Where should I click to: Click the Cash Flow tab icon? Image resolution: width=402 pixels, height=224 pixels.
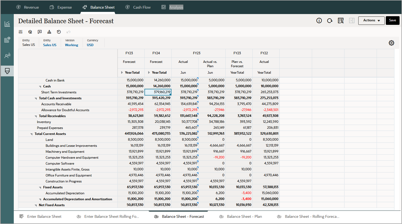[127, 7]
